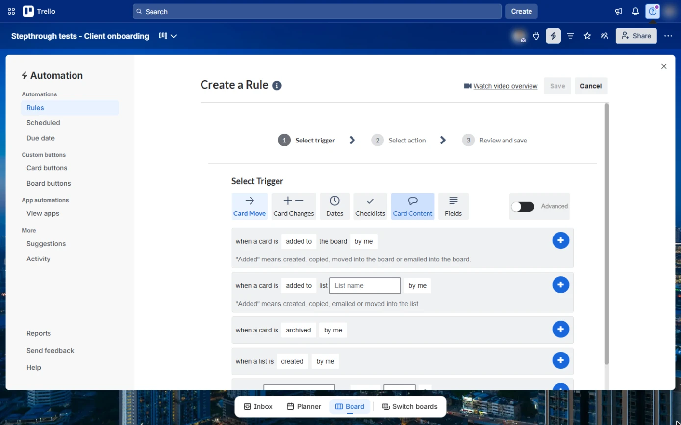This screenshot has height=425, width=681.
Task: Toggle 'archived' option in card trigger
Action: [299, 331]
